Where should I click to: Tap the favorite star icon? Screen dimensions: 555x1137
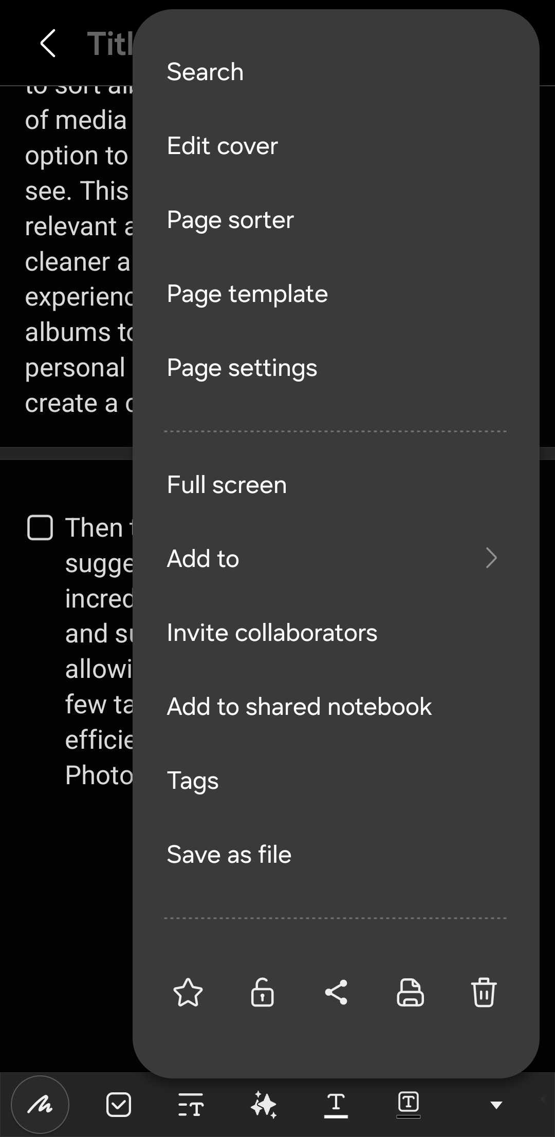coord(188,992)
